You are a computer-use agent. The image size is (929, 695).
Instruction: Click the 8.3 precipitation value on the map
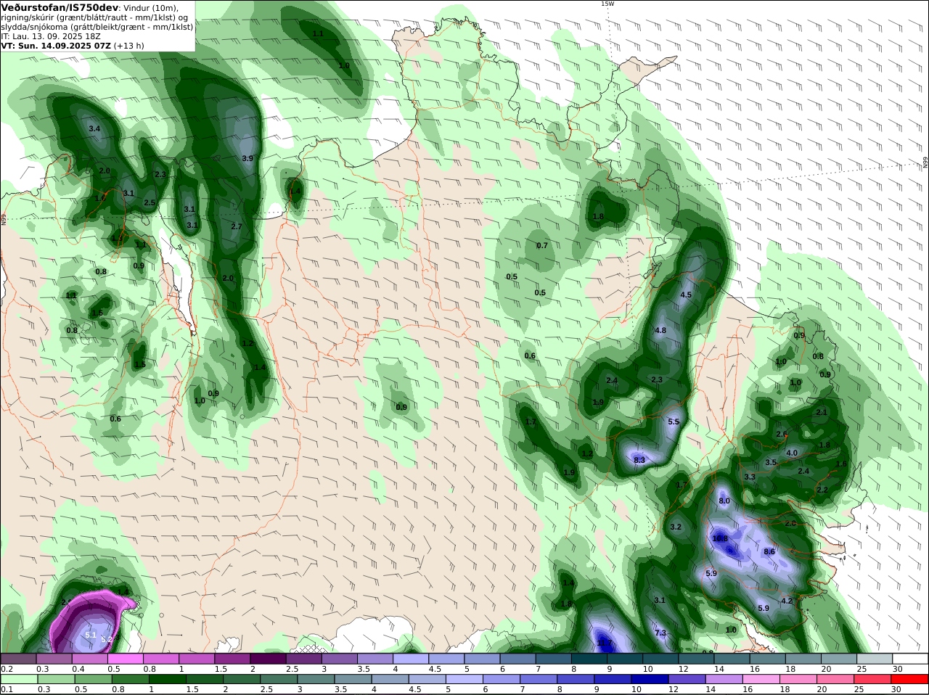point(639,461)
